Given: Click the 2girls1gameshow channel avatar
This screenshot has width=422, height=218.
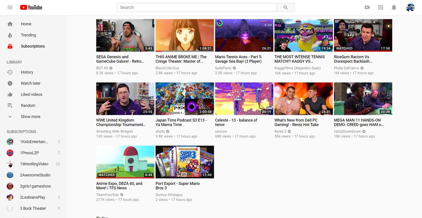Looking at the screenshot, I should click(x=10, y=186).
